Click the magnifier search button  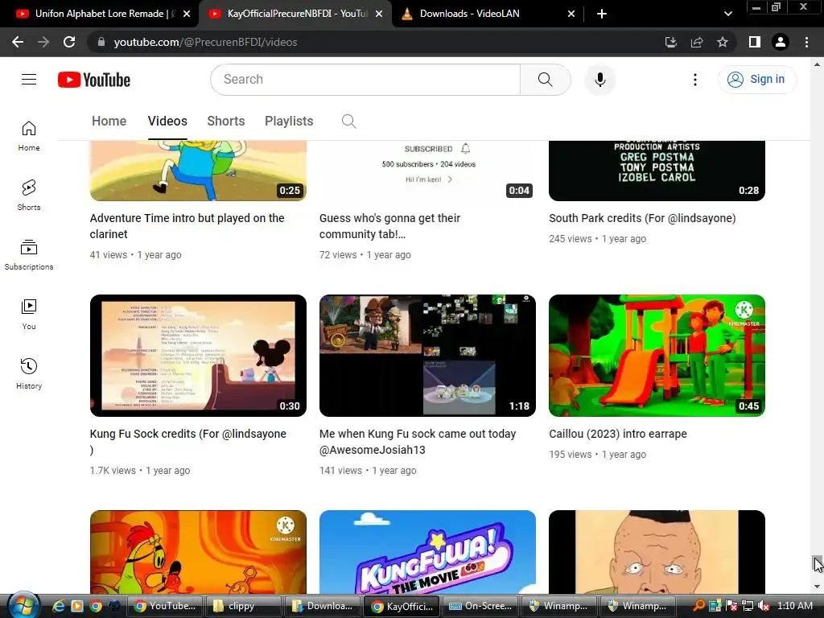pyautogui.click(x=545, y=80)
